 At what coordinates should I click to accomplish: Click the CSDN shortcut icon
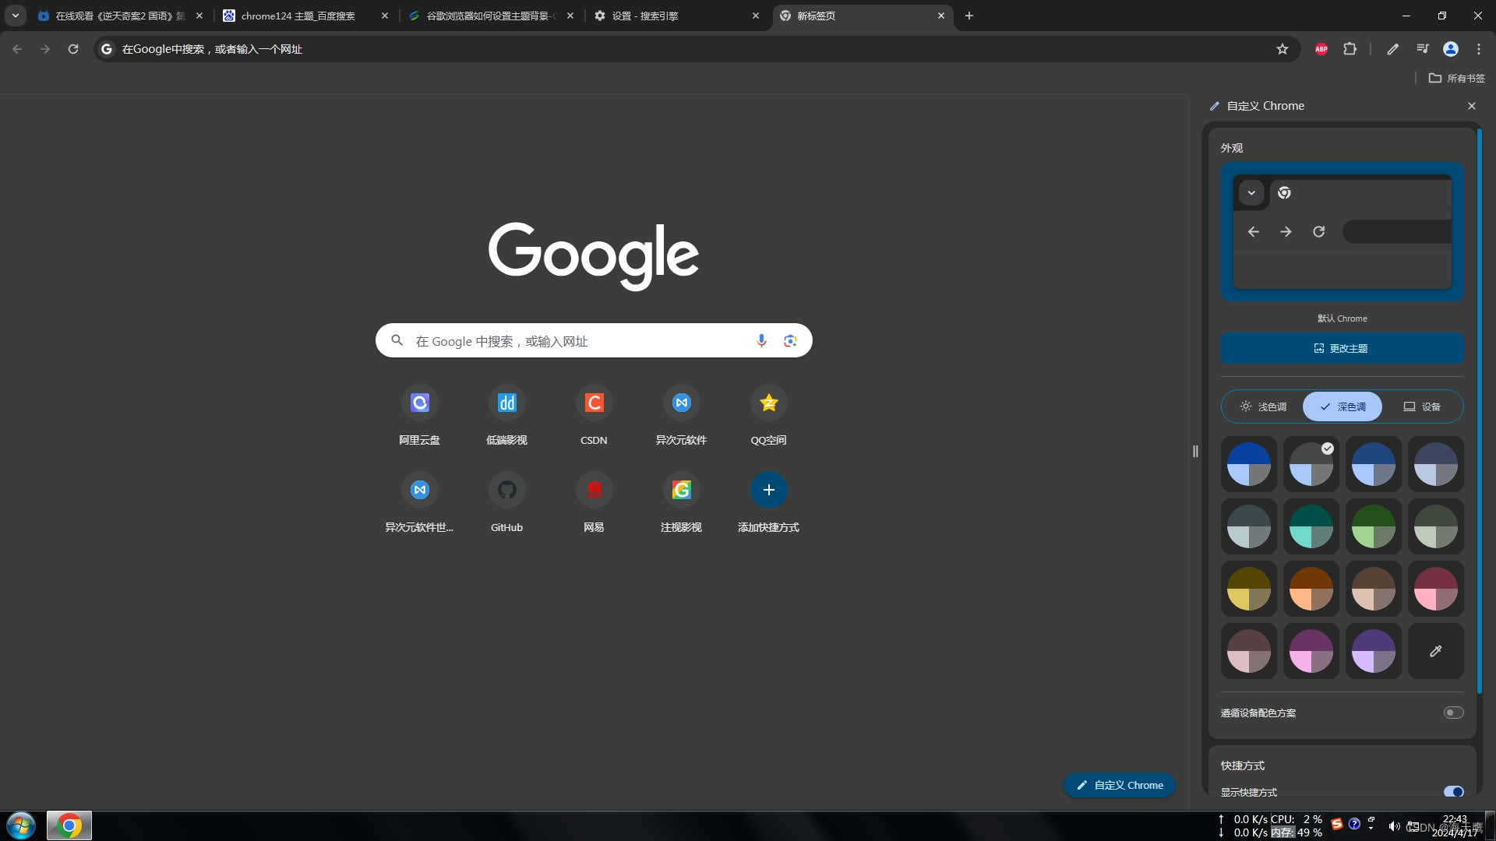[594, 402]
